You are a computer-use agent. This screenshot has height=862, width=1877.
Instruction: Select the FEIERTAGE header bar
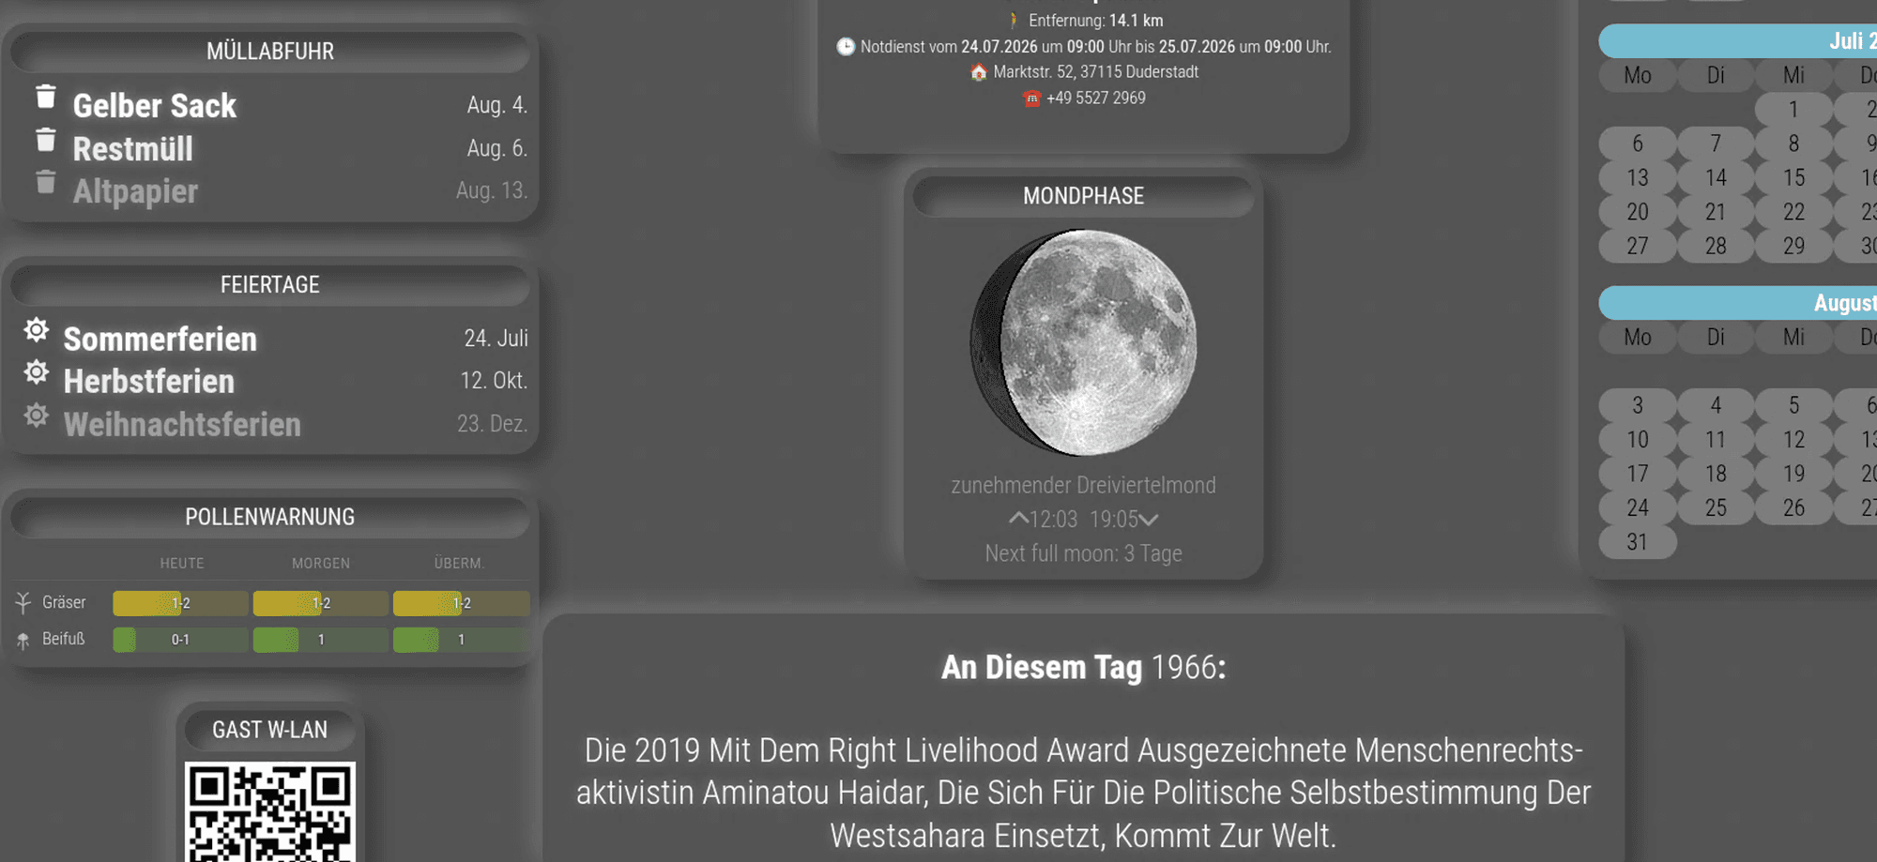coord(270,284)
